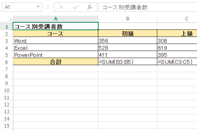
Task: Select the column C header
Action: coord(177,19)
